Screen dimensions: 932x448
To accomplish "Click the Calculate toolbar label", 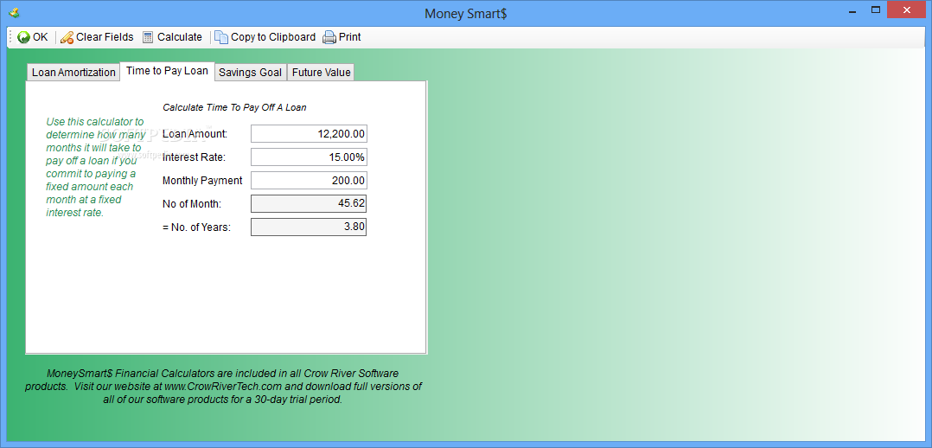I will pyautogui.click(x=180, y=37).
